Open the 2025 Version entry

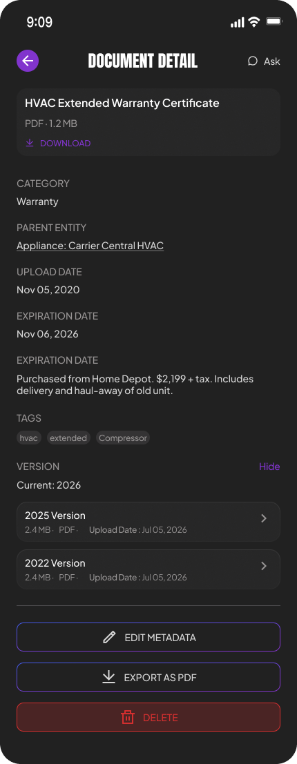148,521
